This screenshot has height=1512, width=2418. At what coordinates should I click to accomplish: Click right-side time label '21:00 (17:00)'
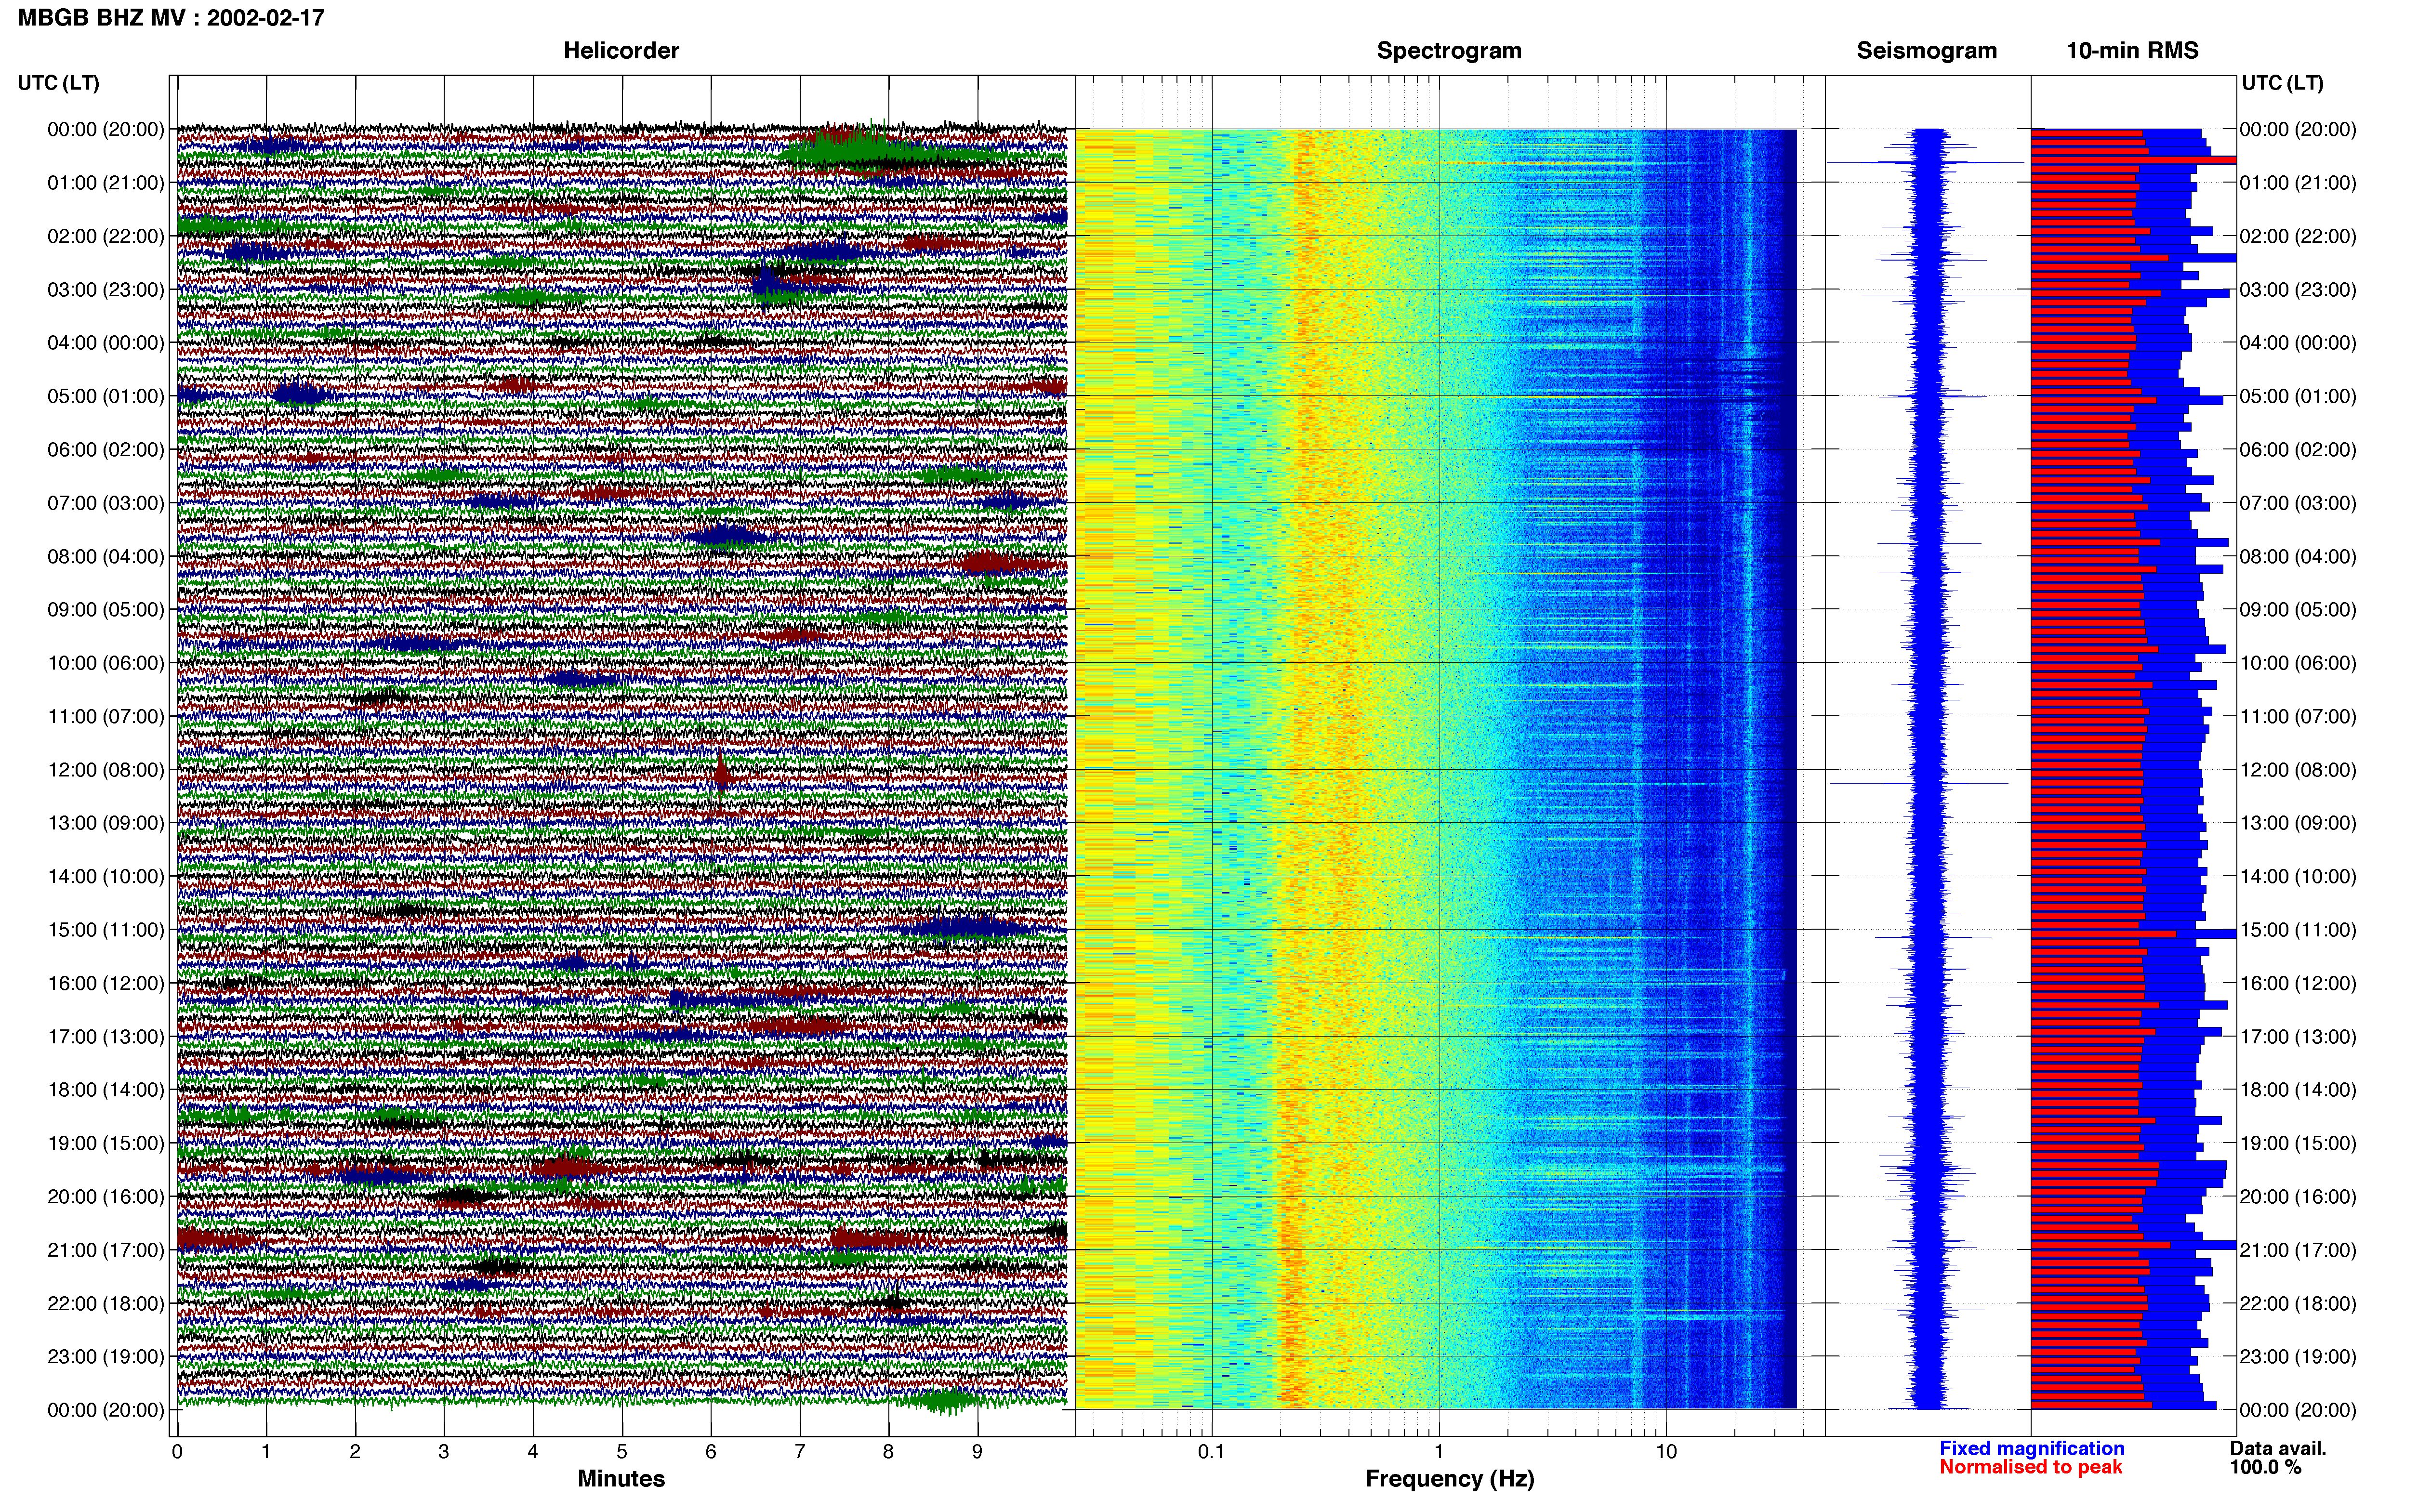(2298, 1250)
